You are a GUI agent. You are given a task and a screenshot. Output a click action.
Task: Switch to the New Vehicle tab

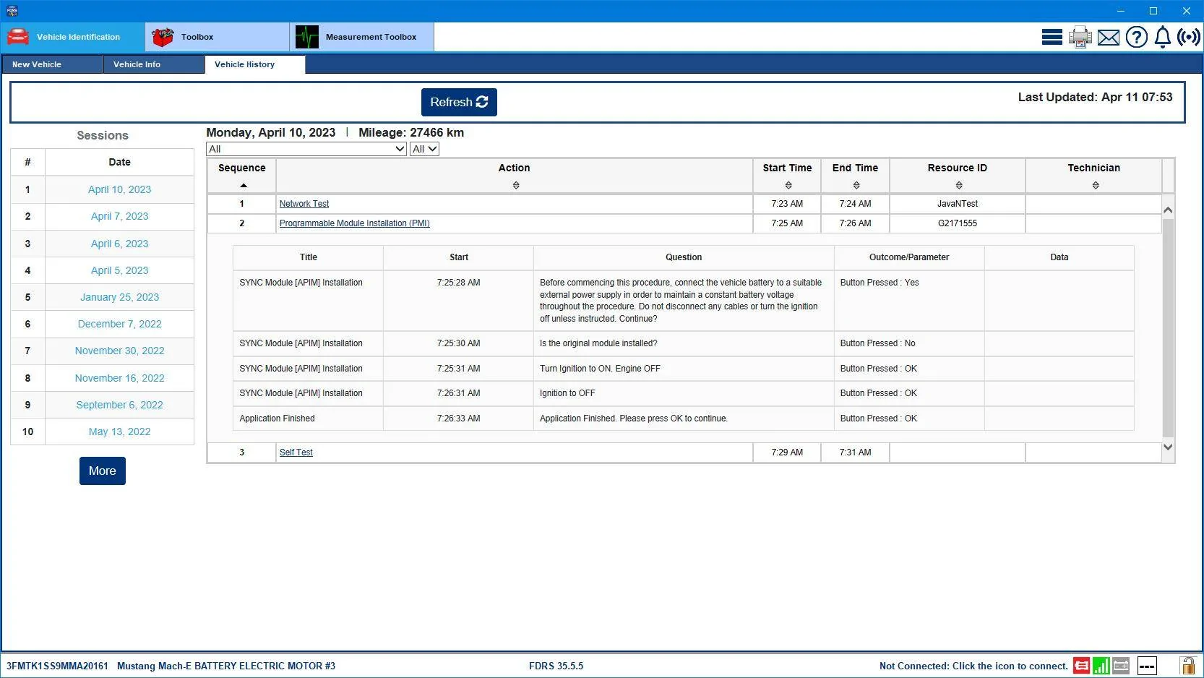click(52, 64)
